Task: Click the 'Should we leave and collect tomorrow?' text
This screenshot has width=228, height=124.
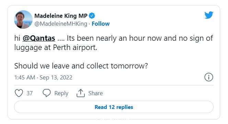Action: point(81,66)
